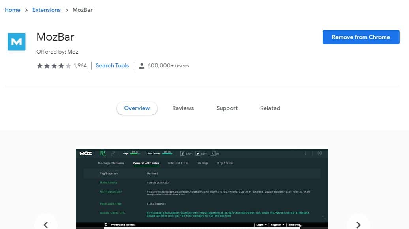Switch to the Reviews tab
This screenshot has height=229, width=409.
pos(183,108)
